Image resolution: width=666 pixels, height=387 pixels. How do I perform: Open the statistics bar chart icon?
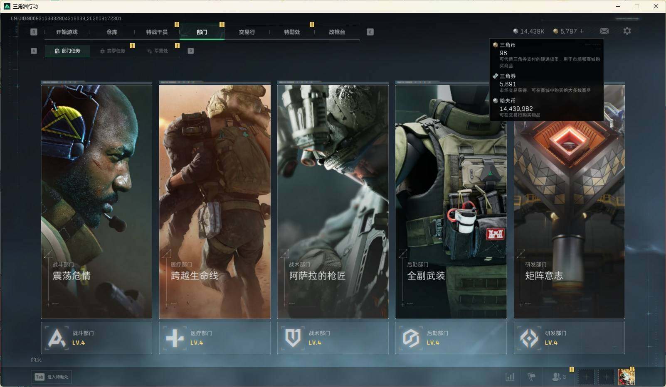tap(510, 377)
